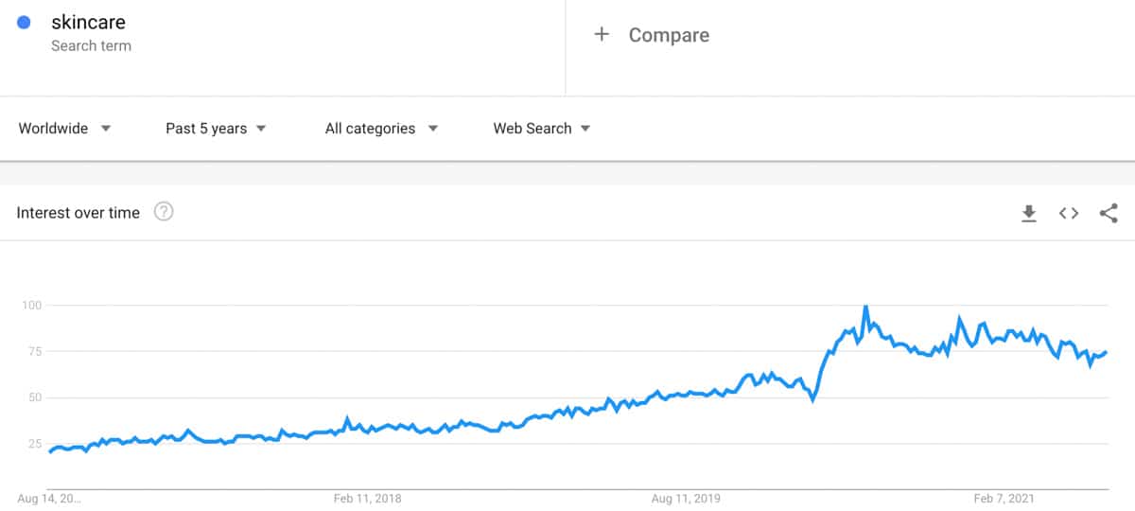Select the Feb 11, 2018 axis date
The image size is (1135, 511).
tap(369, 497)
